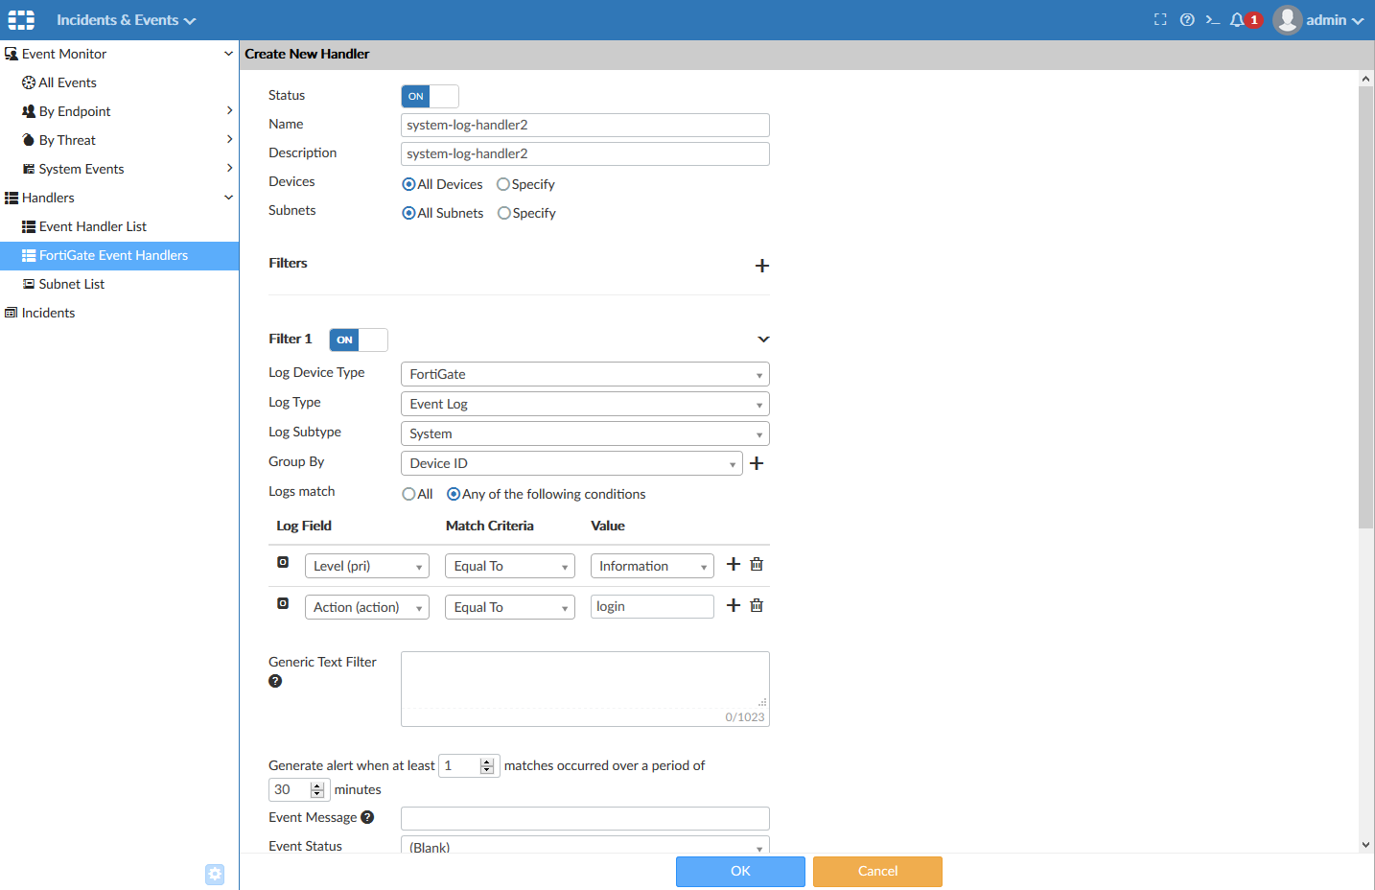Delete the Level (pri) condition row
Viewport: 1375px width, 890px height.
756,564
